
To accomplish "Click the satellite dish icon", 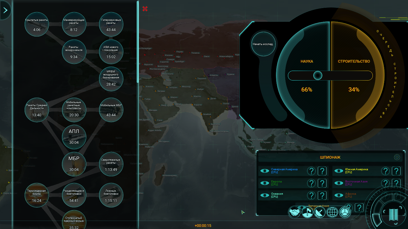I will (320, 212).
